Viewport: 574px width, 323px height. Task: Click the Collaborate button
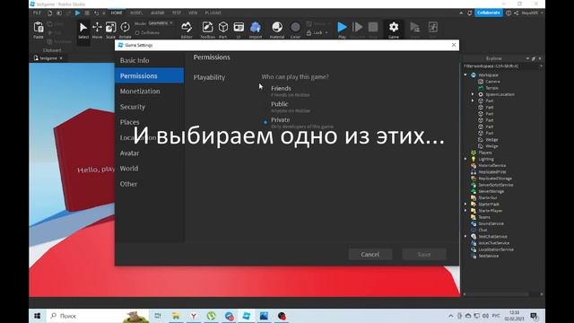click(488, 13)
